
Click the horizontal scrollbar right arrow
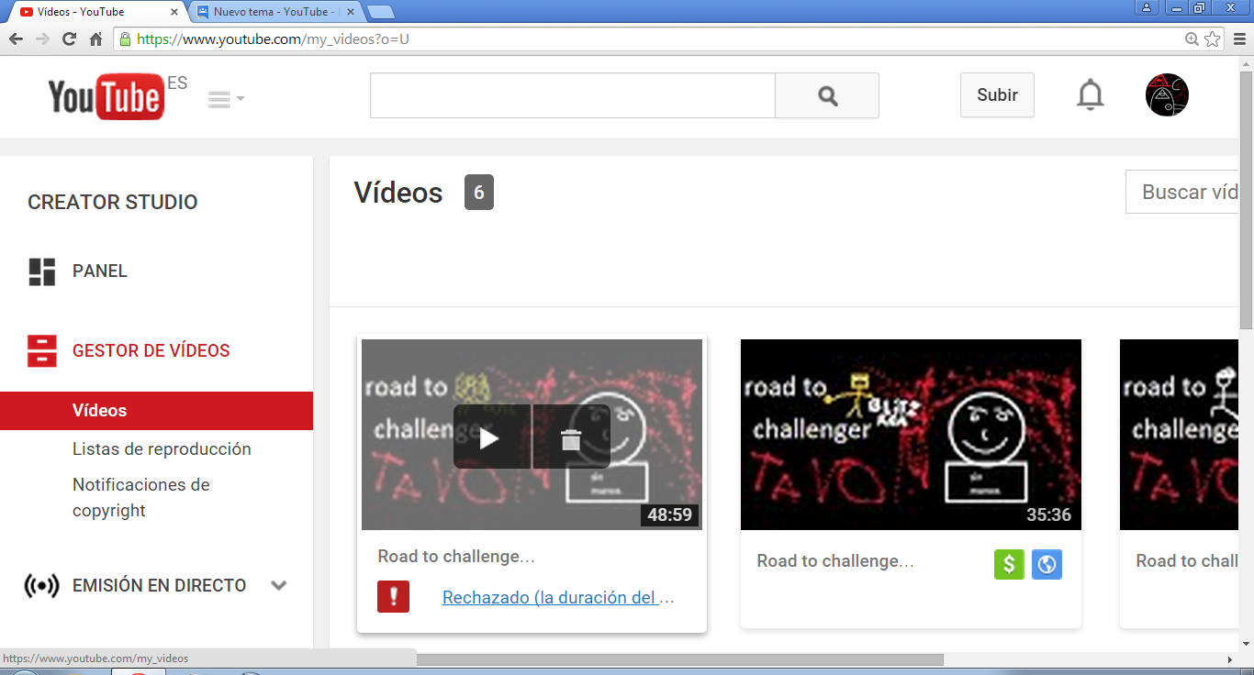(x=1230, y=659)
